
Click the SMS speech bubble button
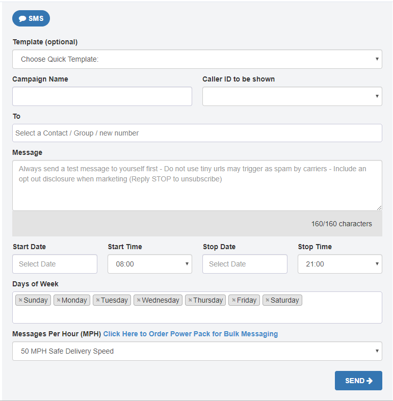(31, 18)
